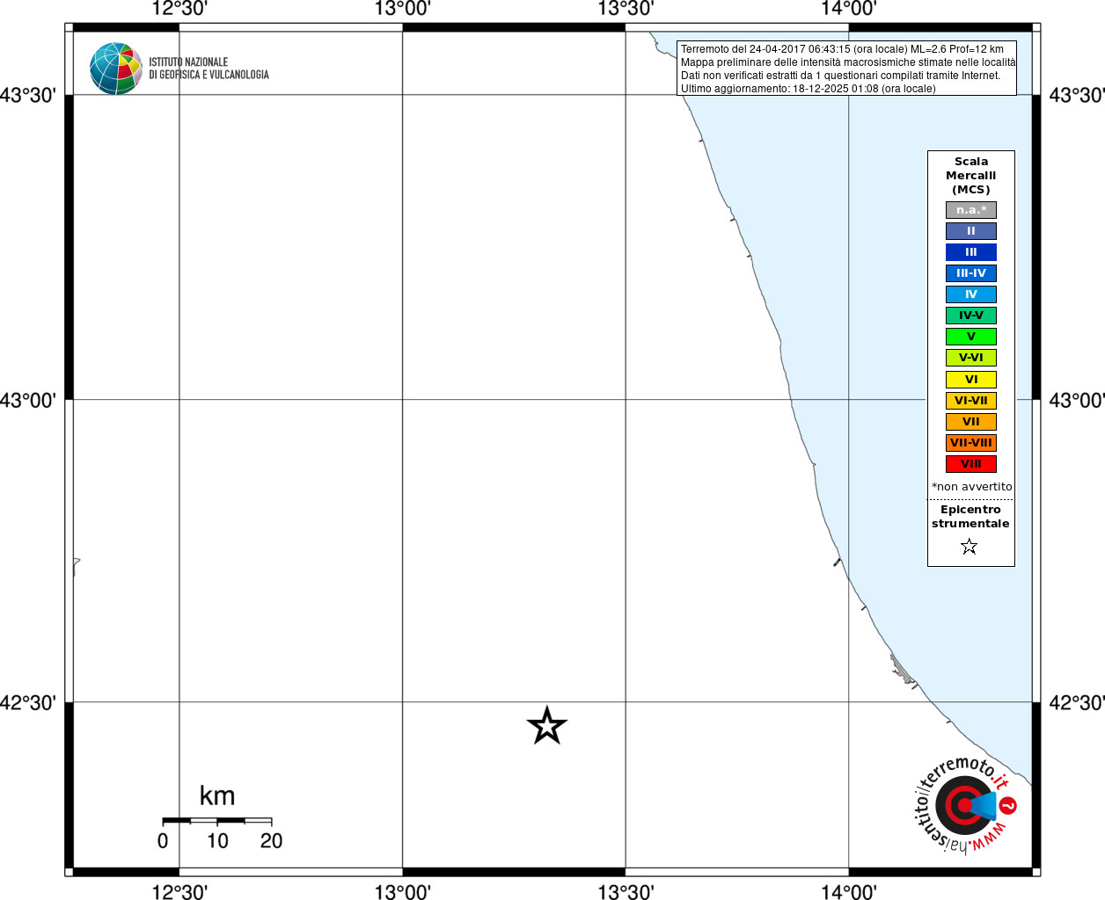1105x900 pixels.
Task: Click the Istituto Nazionale di Geofisica text
Action: [x=209, y=69]
